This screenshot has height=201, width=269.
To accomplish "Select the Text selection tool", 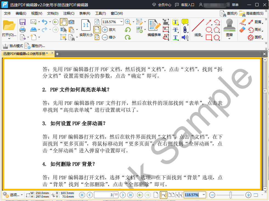I will click(63, 30).
